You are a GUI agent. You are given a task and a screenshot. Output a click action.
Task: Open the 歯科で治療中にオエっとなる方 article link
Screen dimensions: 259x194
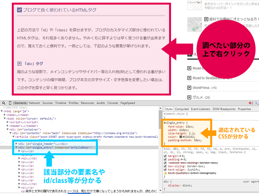(x=234, y=19)
